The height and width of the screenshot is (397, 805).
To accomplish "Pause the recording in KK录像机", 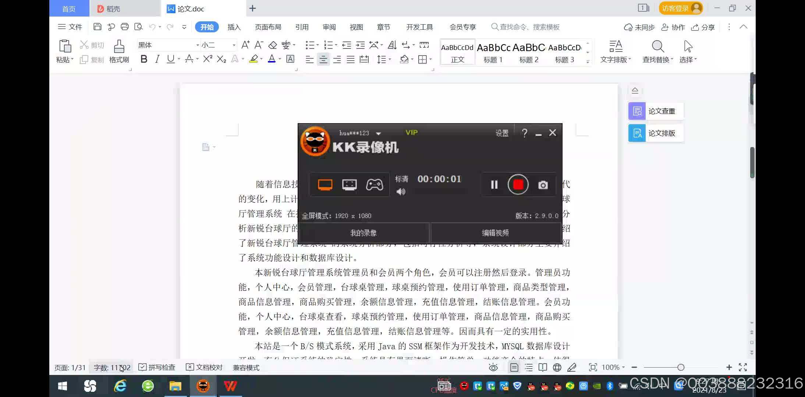I will click(x=493, y=185).
